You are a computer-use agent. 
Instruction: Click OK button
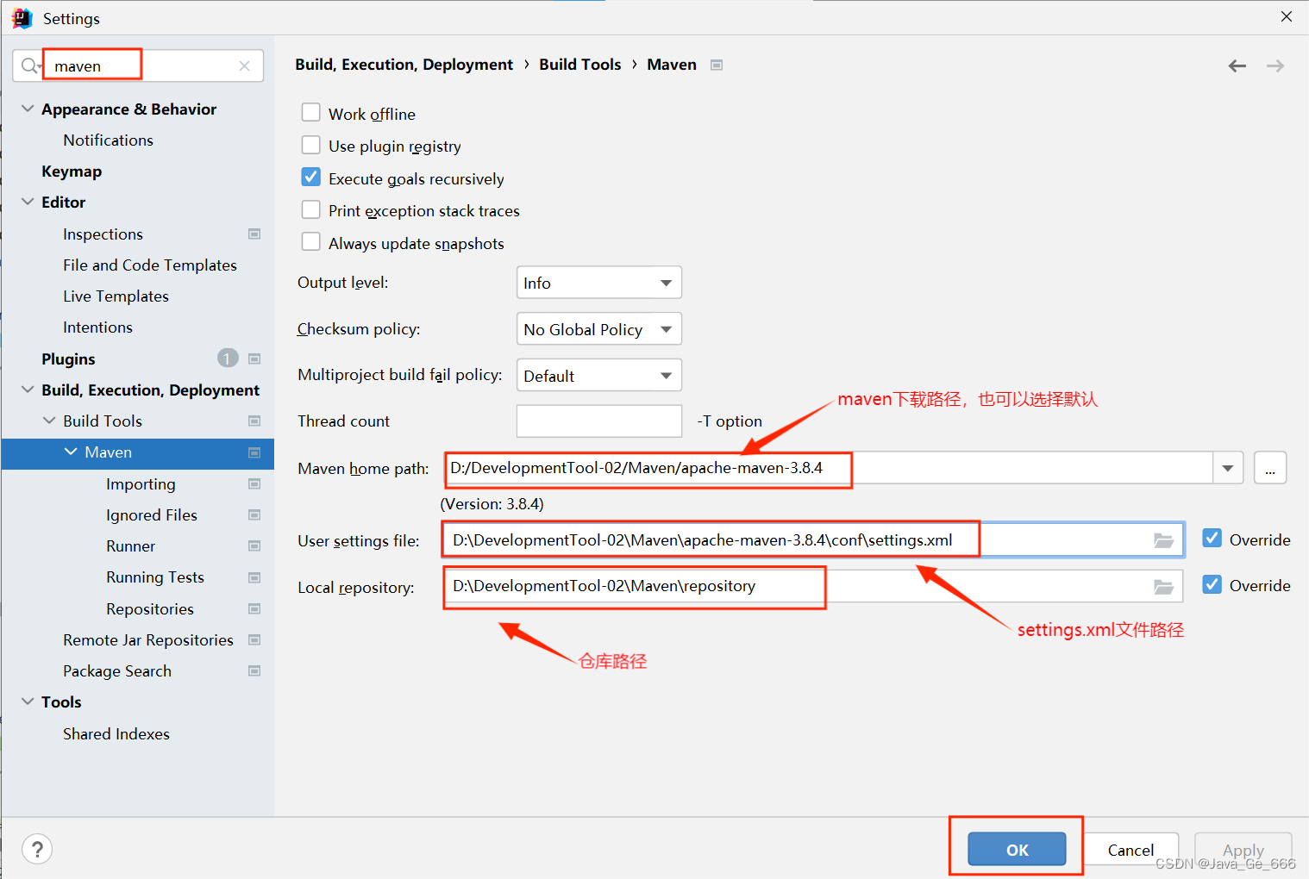tap(1017, 849)
